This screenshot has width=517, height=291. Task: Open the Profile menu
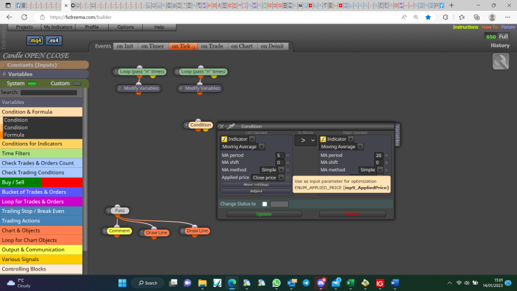click(92, 27)
